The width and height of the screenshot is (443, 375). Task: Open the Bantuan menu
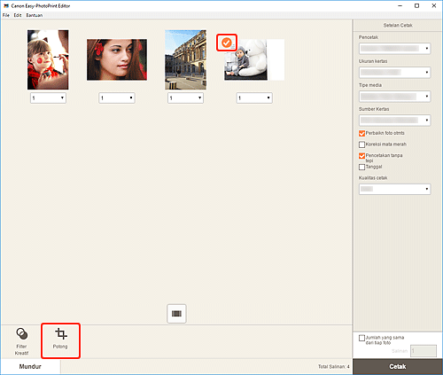coord(35,15)
